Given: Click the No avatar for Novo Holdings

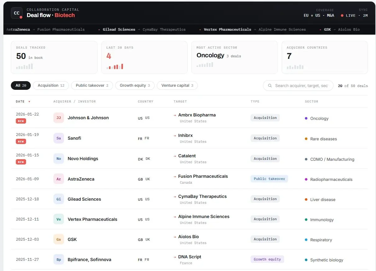Looking at the screenshot, I should (x=59, y=159).
